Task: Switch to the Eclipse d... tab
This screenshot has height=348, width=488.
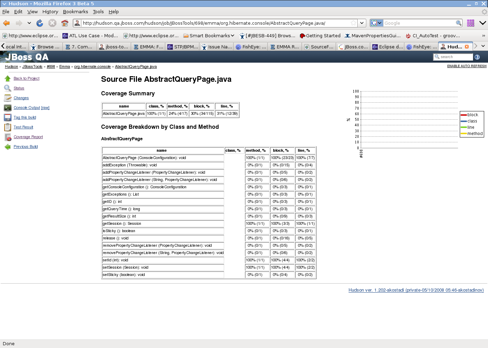Action: [388, 47]
